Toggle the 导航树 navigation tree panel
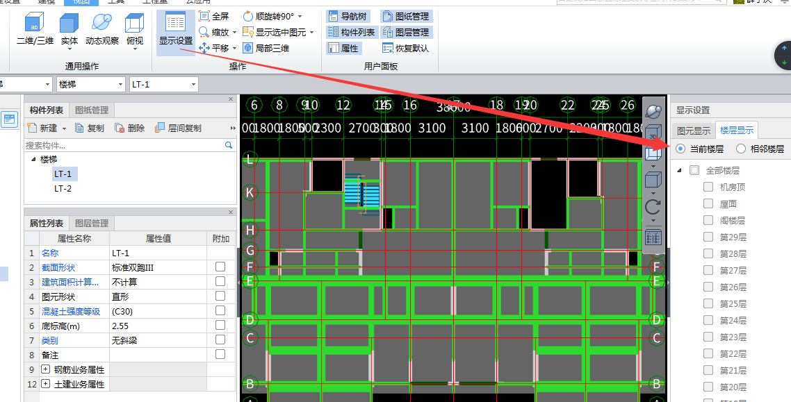 click(x=348, y=16)
